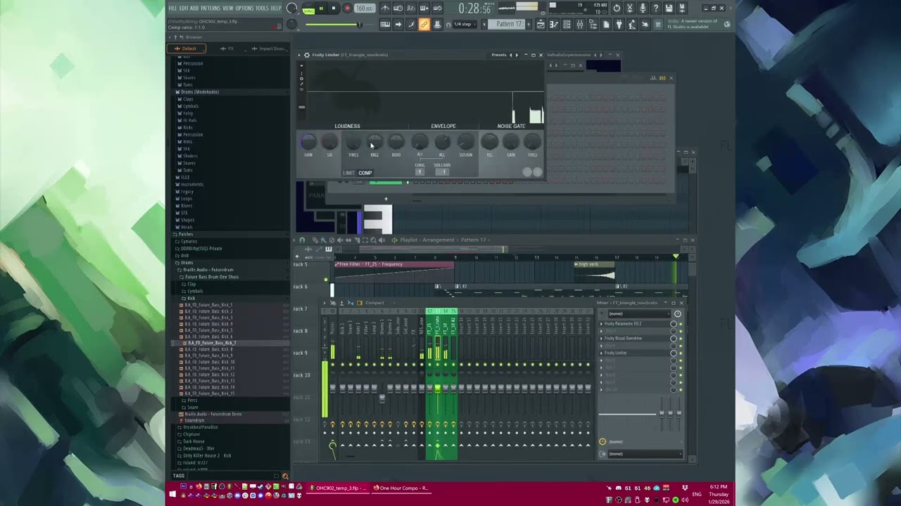Expand the Drums (ModeAudio) folder
Viewport: 901px width, 506px height.
pyautogui.click(x=199, y=92)
